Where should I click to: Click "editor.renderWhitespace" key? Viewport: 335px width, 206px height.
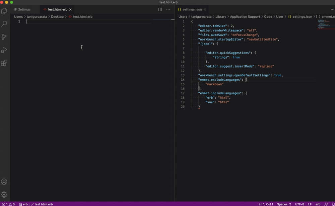(221, 30)
